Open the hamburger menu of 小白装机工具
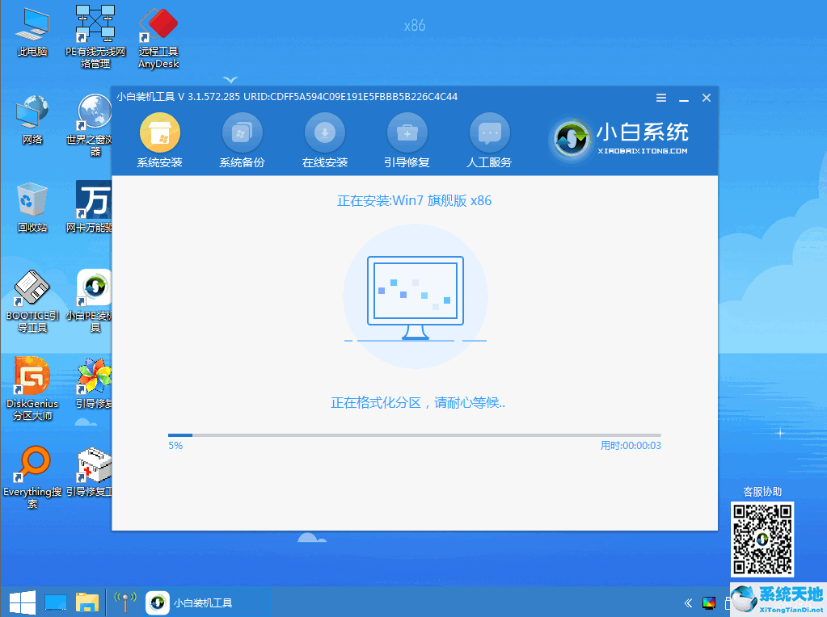The height and width of the screenshot is (617, 827). (x=660, y=97)
